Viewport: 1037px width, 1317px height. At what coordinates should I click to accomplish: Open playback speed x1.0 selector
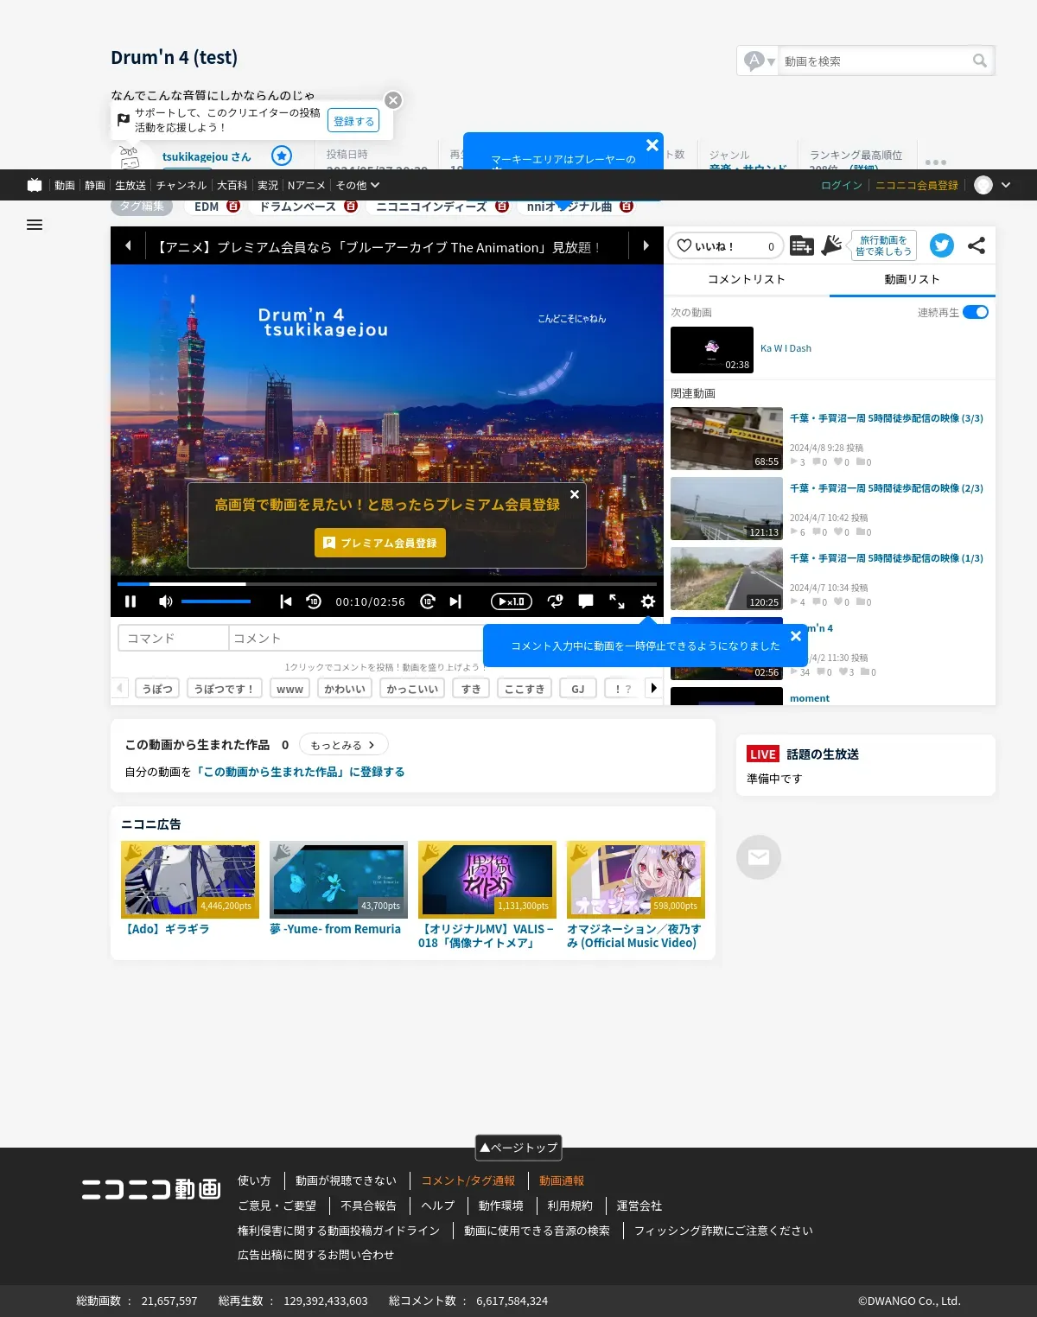[512, 601]
